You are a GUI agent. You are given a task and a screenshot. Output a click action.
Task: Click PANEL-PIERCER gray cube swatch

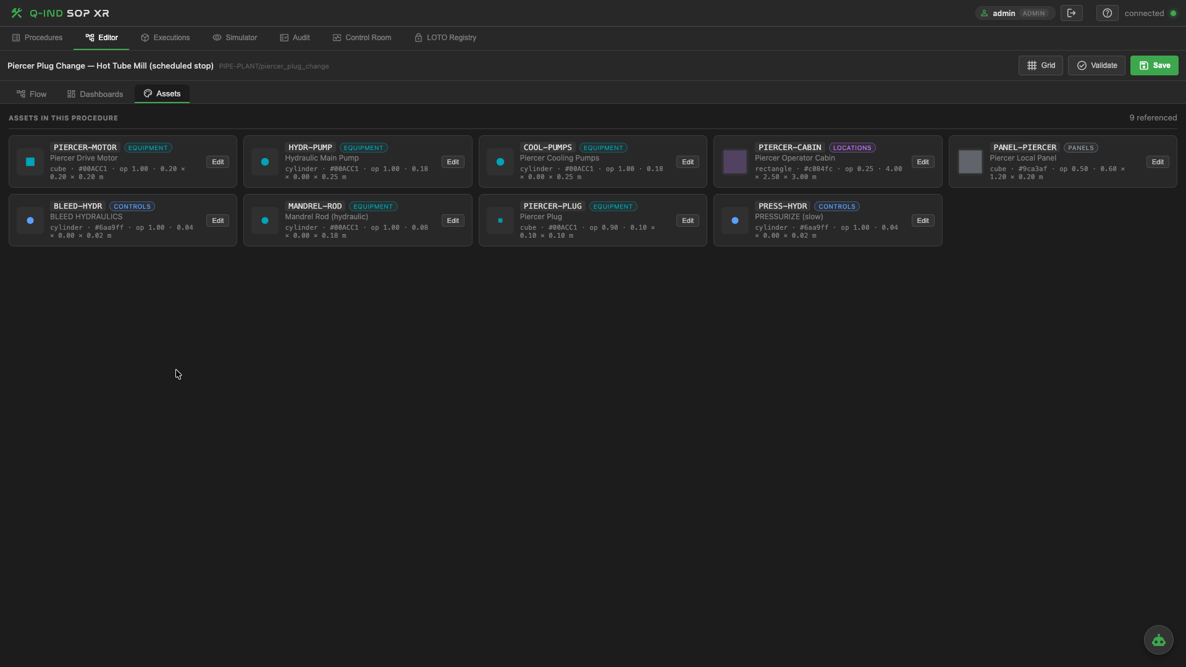[970, 162]
